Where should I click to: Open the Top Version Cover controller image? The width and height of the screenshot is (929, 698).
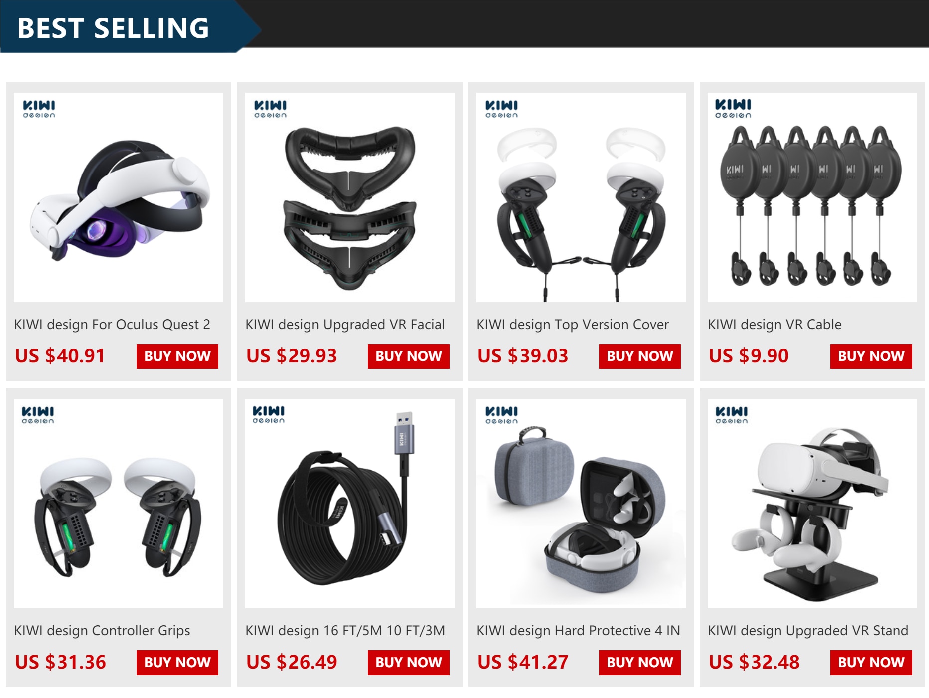click(581, 197)
